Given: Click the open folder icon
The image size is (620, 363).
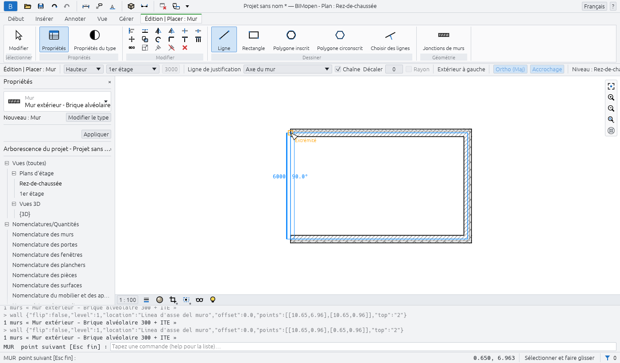Looking at the screenshot, I should 27,6.
